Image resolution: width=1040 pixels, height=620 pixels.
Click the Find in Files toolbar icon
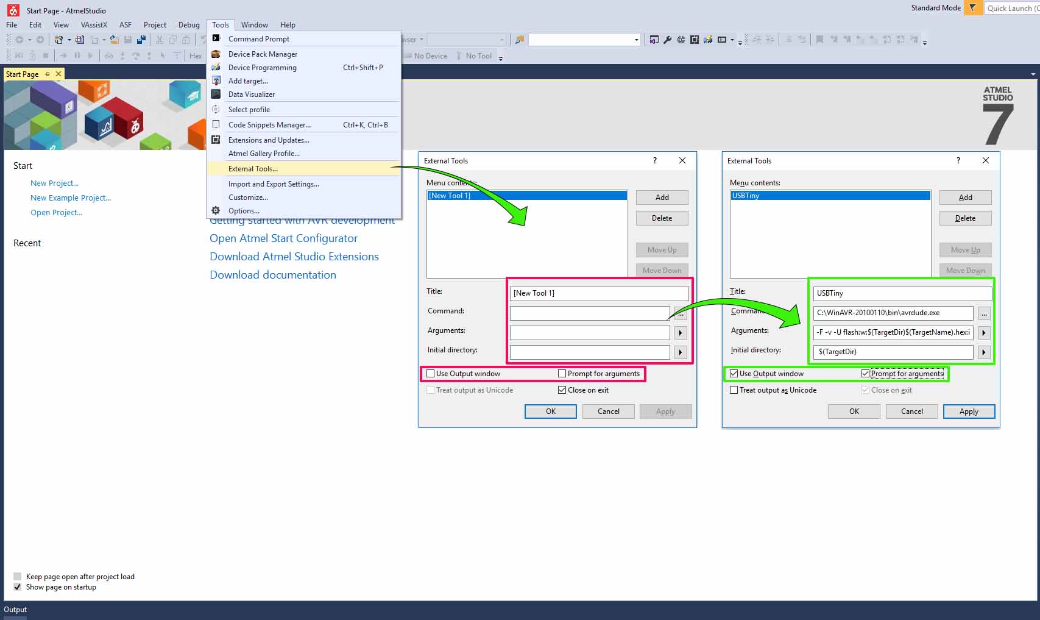coord(519,40)
